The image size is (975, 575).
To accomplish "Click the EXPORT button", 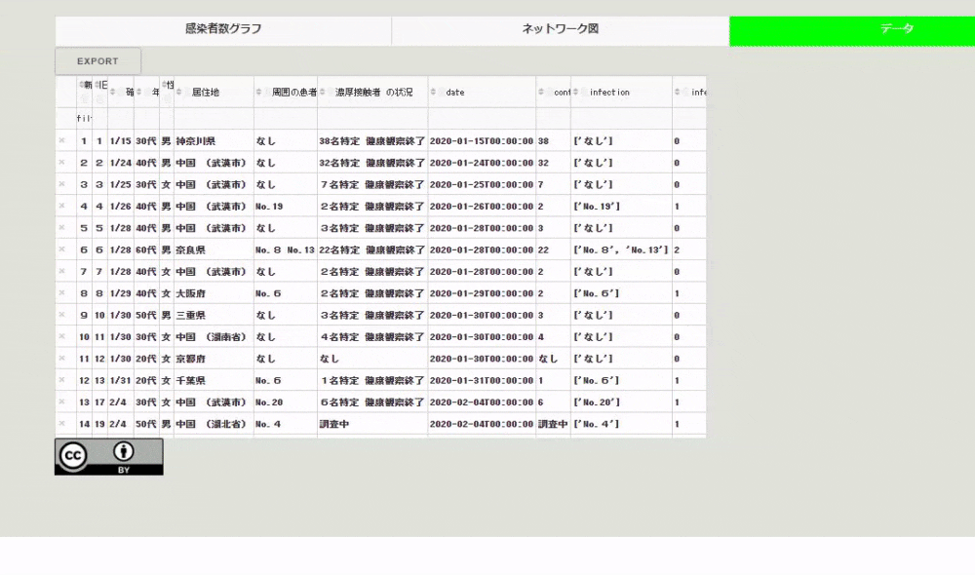I will 97,59.
